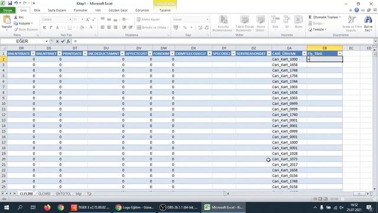Click the Undo arrow icon
The width and height of the screenshot is (378, 213).
coord(16,3)
